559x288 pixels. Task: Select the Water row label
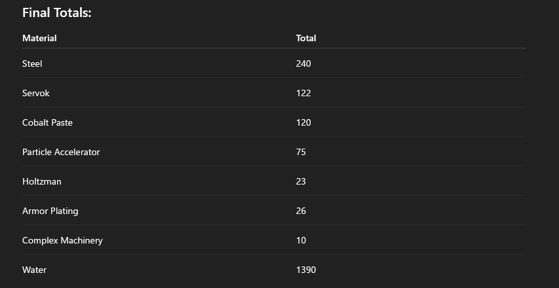tap(34, 270)
